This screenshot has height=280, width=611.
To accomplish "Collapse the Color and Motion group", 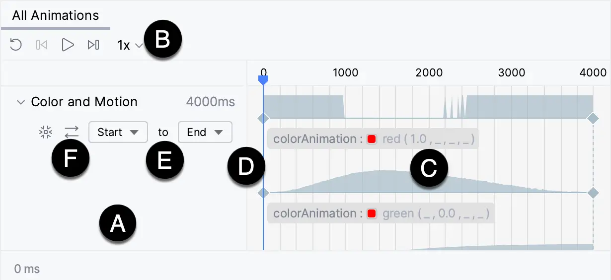I will tap(20, 102).
